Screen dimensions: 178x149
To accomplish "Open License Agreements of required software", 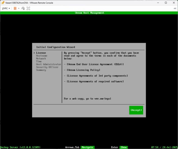I will pyautogui.click(x=95, y=81).
